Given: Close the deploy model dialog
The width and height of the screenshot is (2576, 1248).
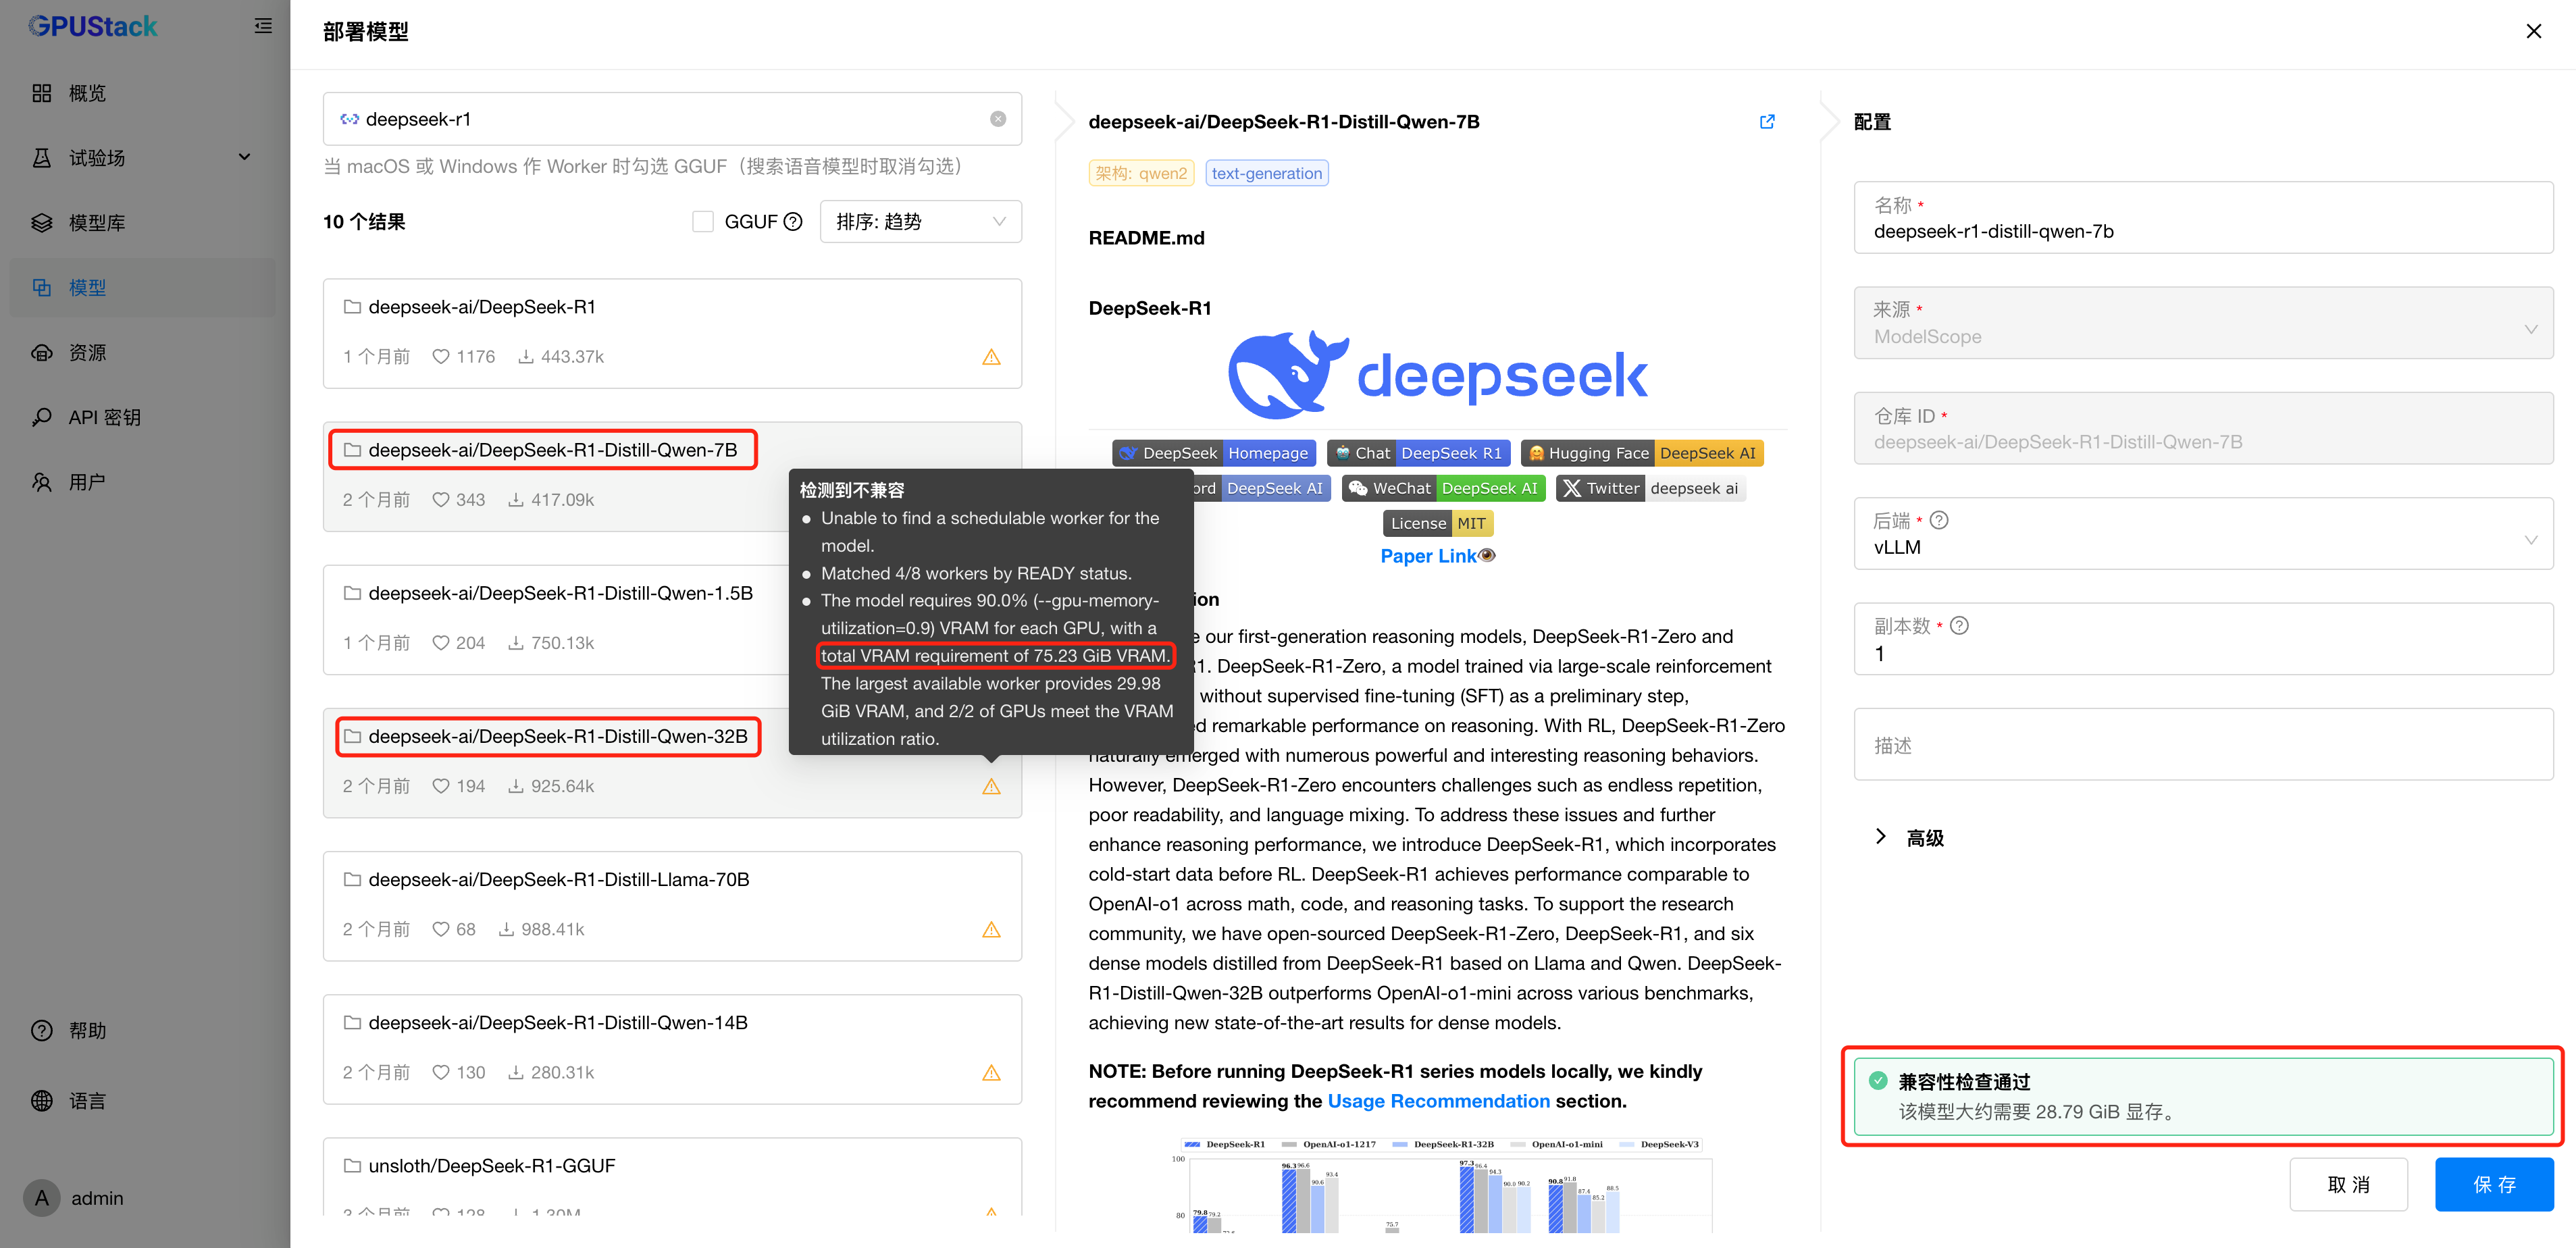Looking at the screenshot, I should click(2533, 31).
